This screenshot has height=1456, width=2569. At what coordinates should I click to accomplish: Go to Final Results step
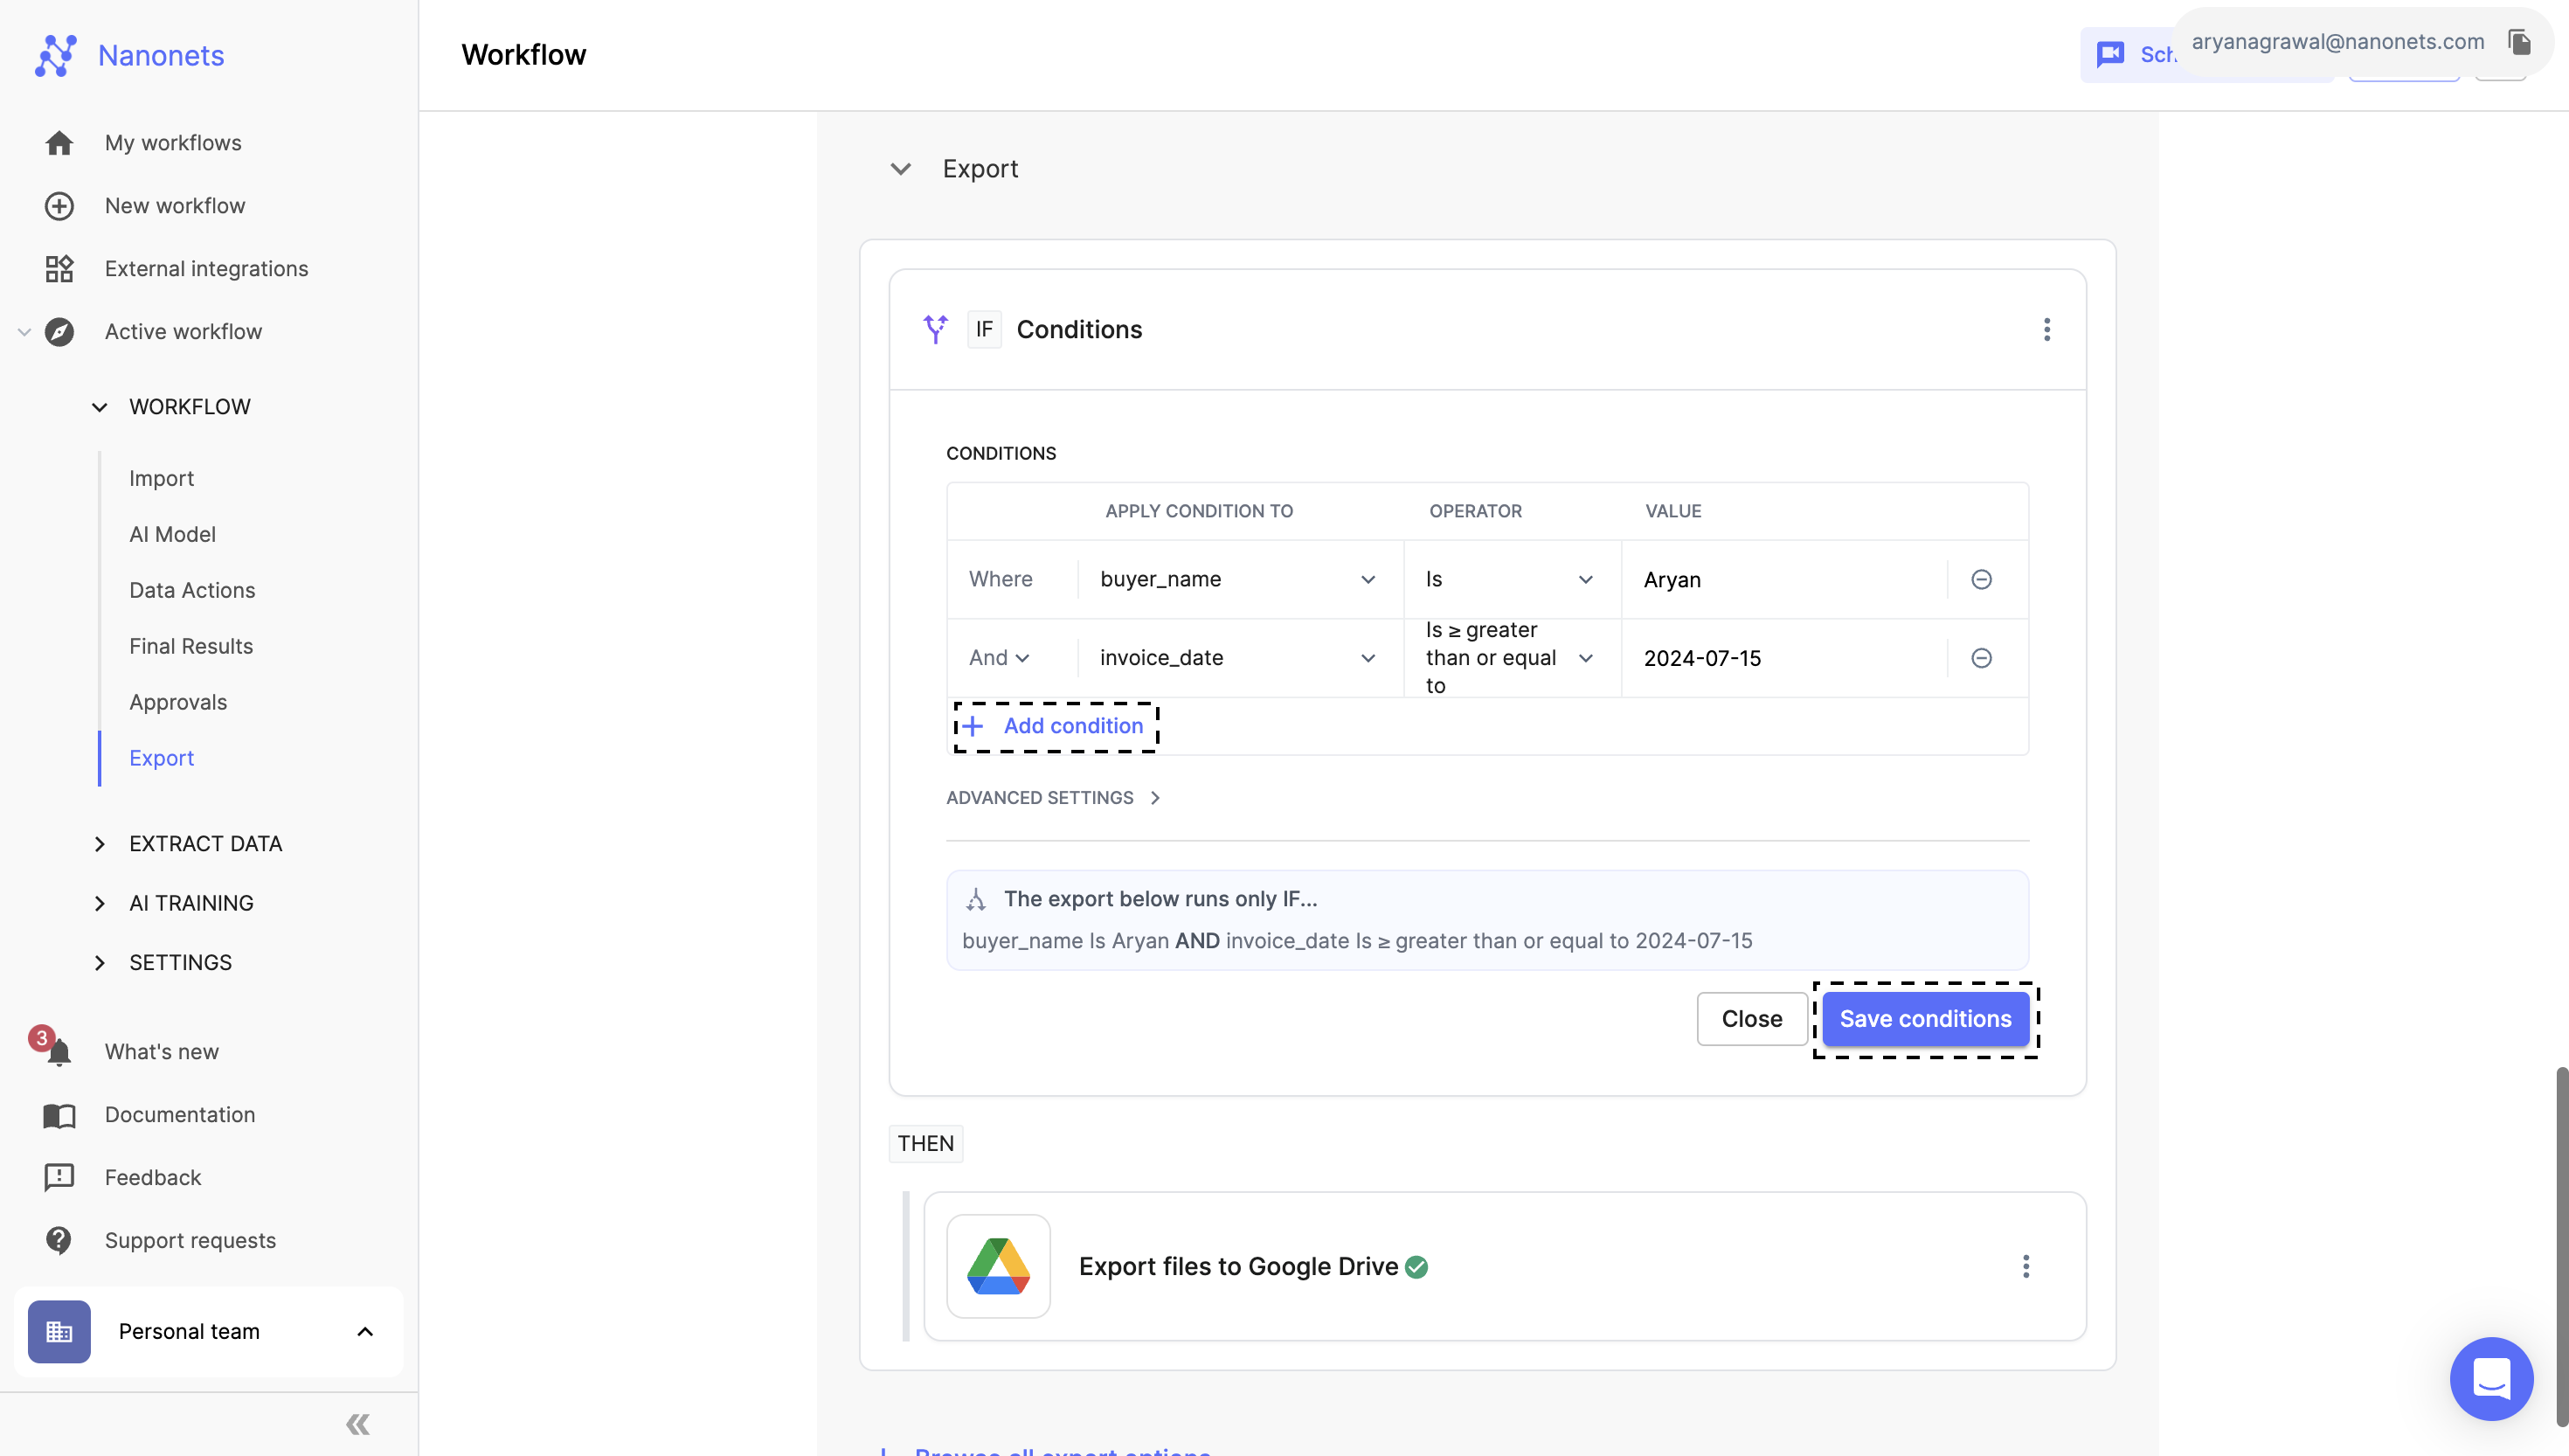pos(190,646)
